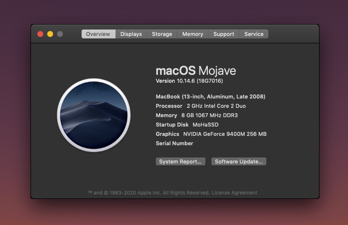Viewport: 348px width, 225px height.
Task: Minimize window with the yellow button
Action: click(50, 34)
